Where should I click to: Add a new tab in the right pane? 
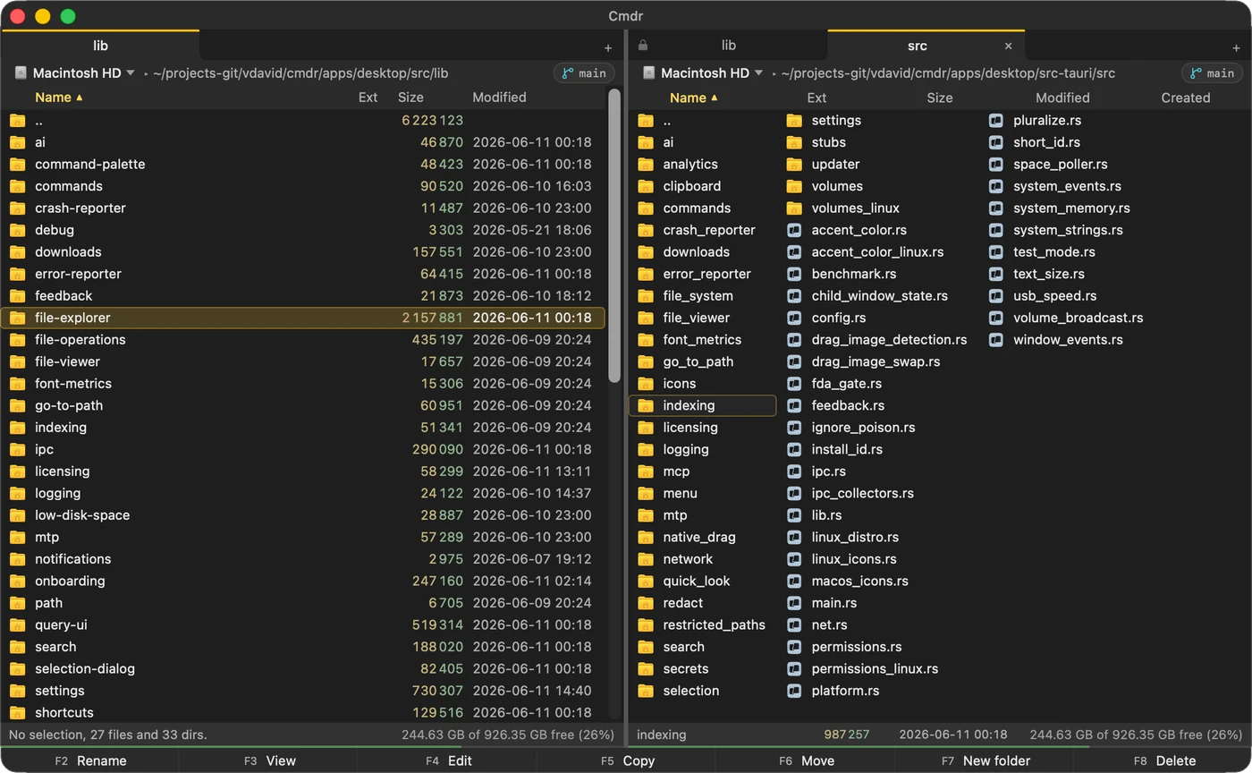[1236, 47]
